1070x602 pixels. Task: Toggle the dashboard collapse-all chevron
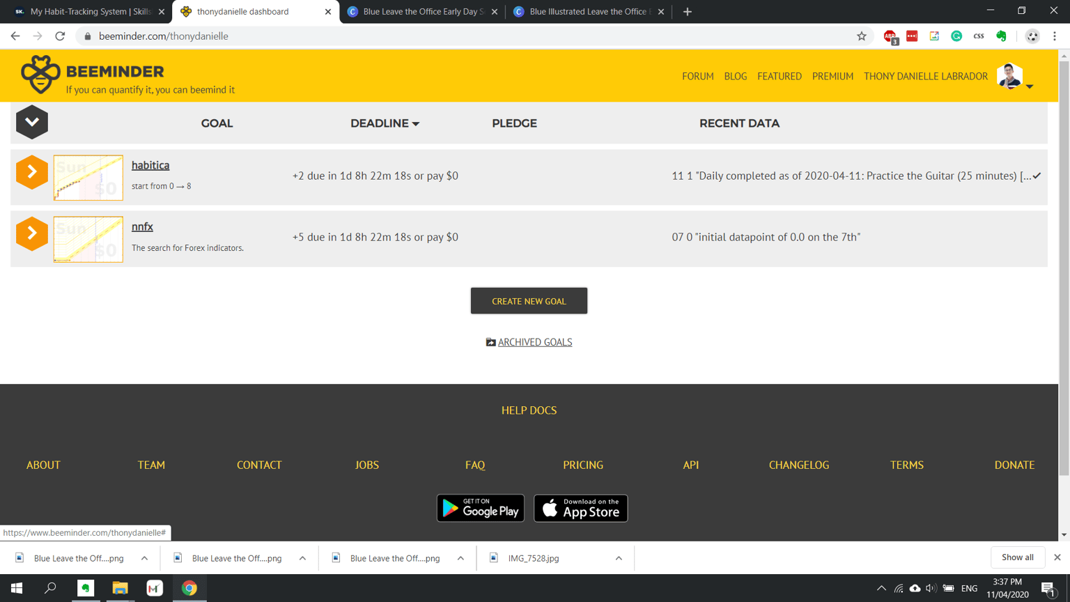[x=32, y=122]
